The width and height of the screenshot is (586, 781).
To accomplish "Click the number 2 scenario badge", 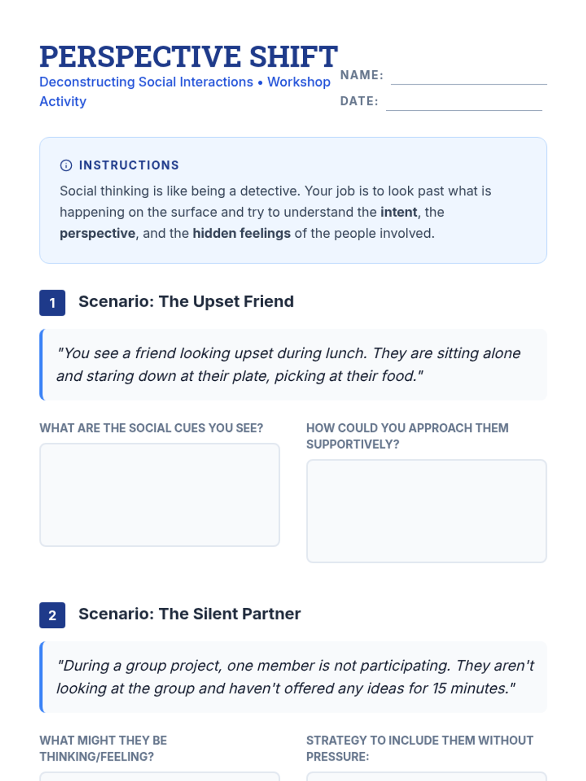I will 52,615.
